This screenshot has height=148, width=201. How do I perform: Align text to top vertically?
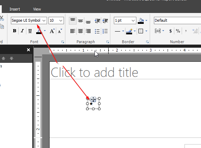pos(73,20)
